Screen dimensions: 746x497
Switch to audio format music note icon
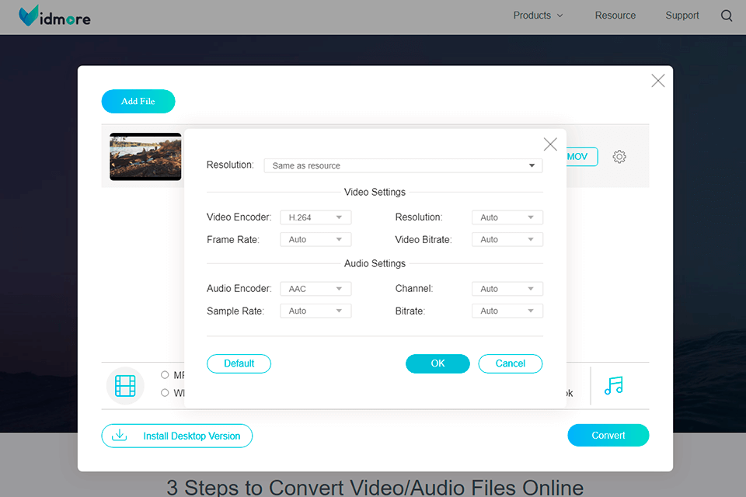(x=614, y=386)
